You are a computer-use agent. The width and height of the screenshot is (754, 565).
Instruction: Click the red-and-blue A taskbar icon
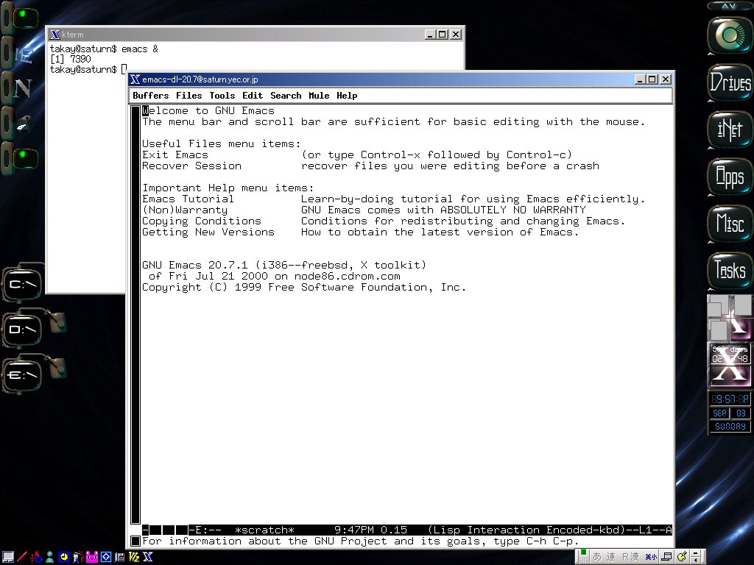point(36,557)
